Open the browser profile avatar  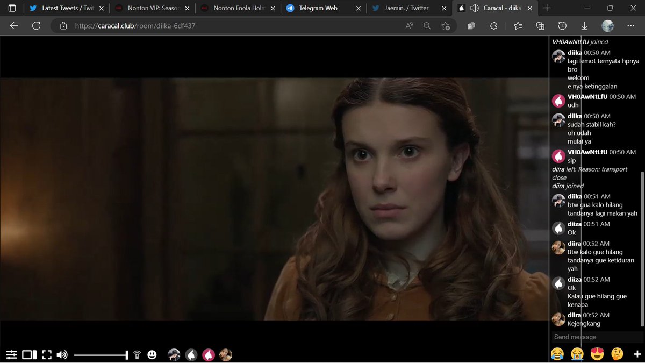[x=608, y=26]
